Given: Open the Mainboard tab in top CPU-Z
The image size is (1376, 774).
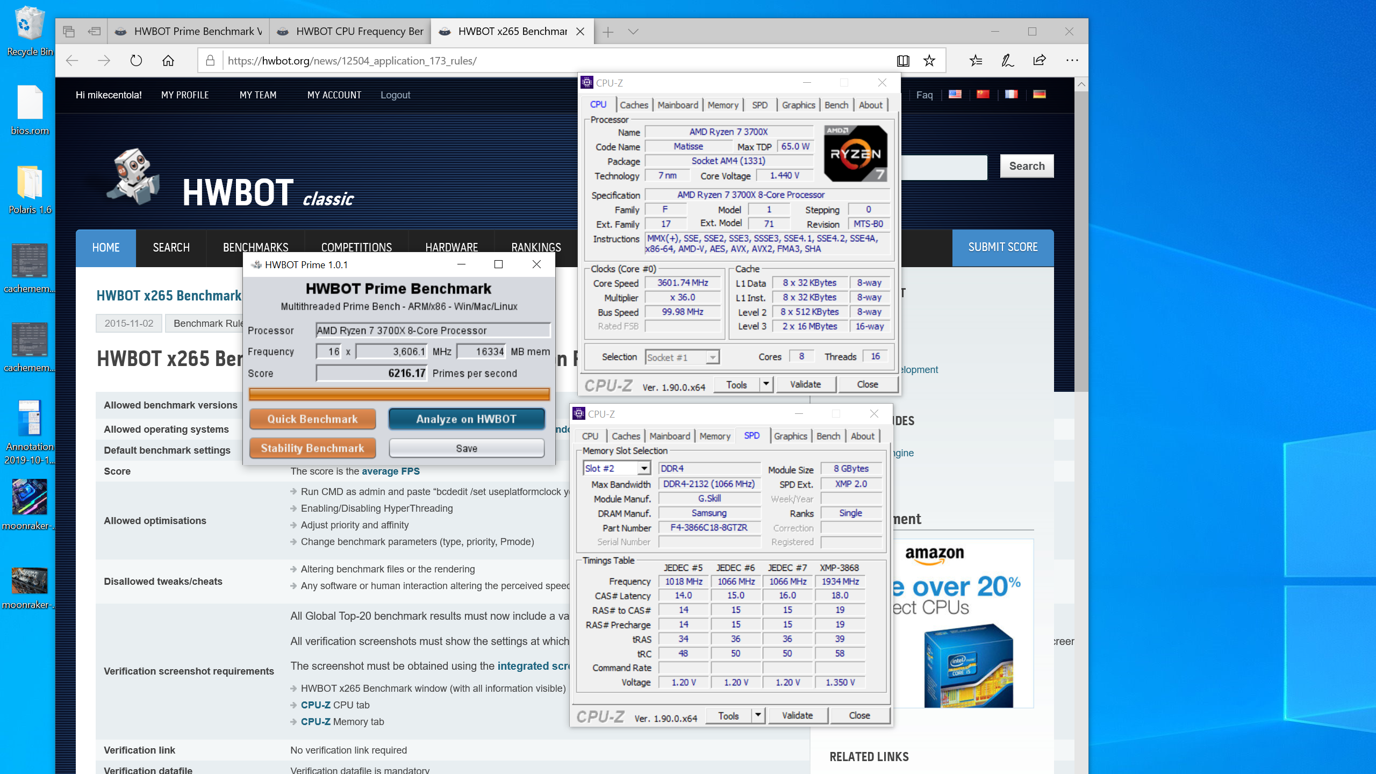Looking at the screenshot, I should pyautogui.click(x=678, y=105).
